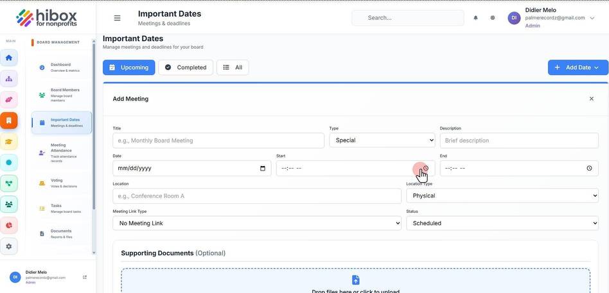The height and width of the screenshot is (293, 609).
Task: Focus the Start time field
Action: point(355,168)
